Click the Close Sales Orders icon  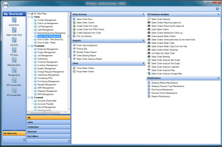coord(74,68)
